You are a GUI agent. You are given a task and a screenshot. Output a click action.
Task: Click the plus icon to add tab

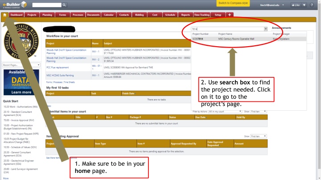pyautogui.click(x=229, y=15)
